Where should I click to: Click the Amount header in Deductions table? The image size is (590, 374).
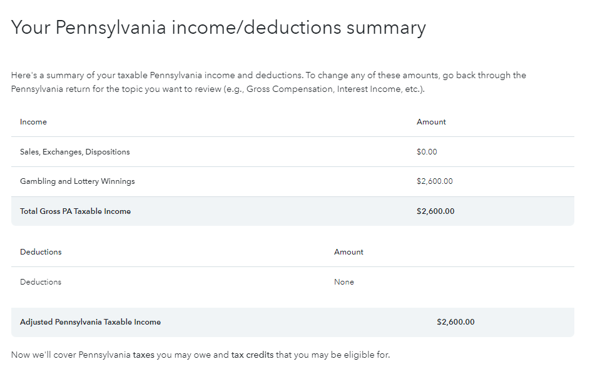coord(349,251)
